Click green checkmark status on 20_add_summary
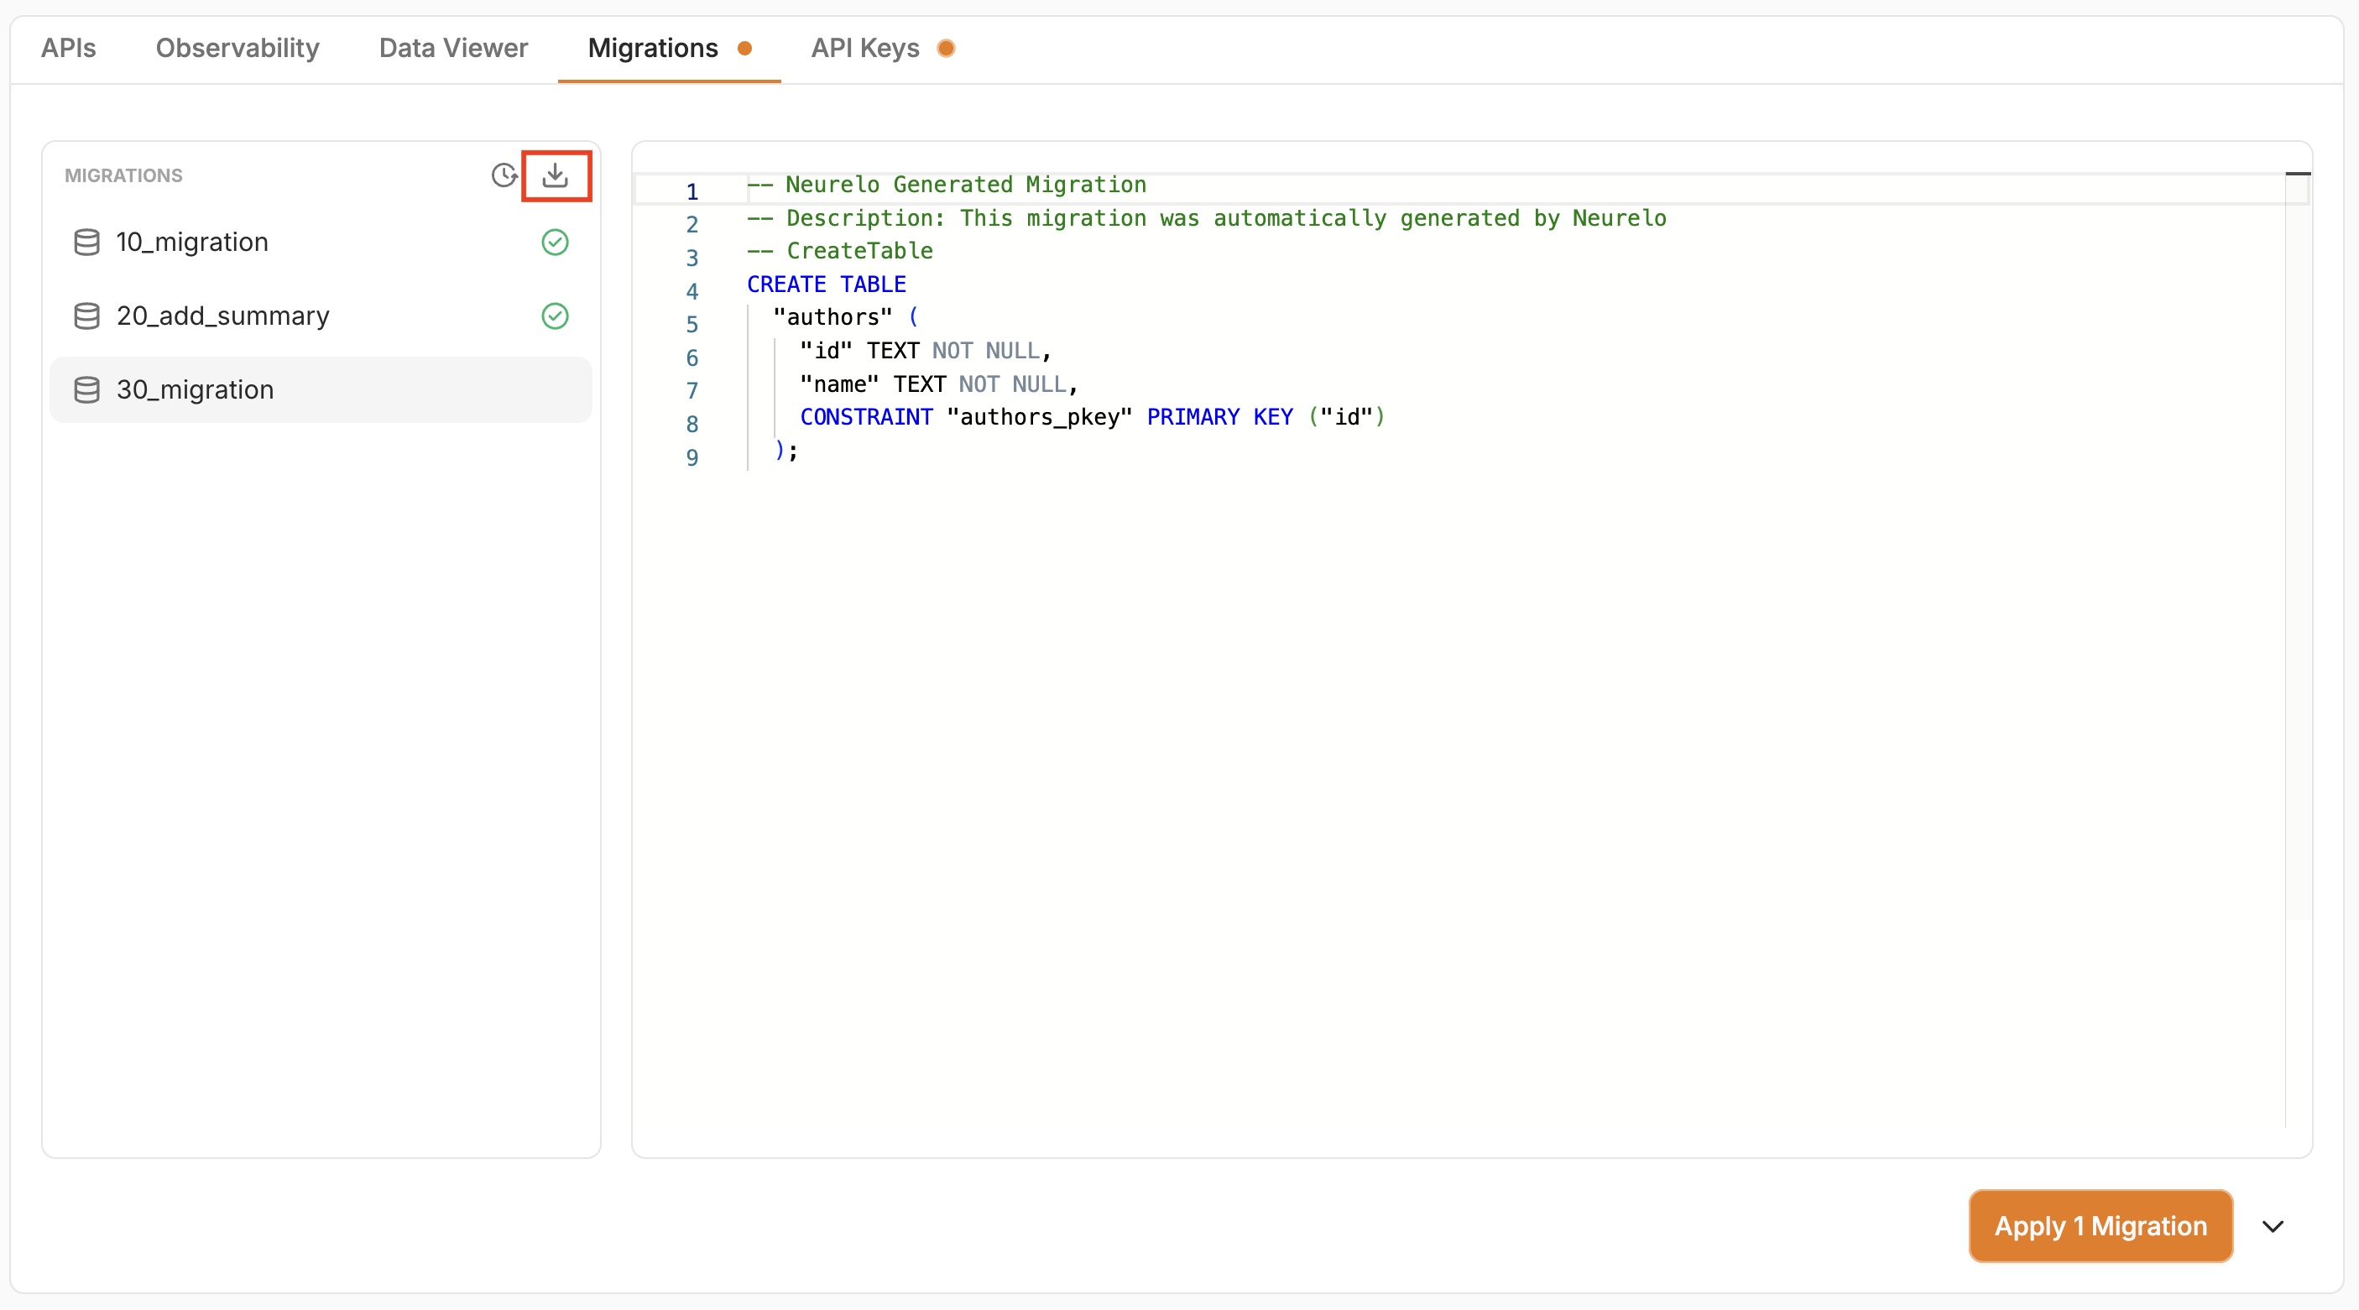Viewport: 2359px width, 1310px height. click(x=555, y=316)
